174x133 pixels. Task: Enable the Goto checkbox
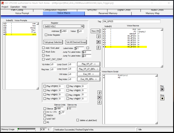coord(43,55)
